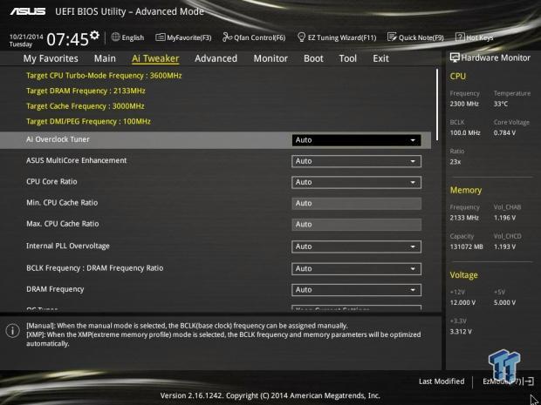Click the 10/21/2014 date text
Screen dimensions: 541x405
click(x=26, y=37)
